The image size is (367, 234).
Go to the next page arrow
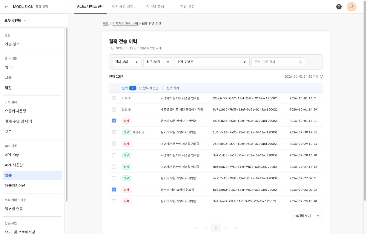pos(226,228)
